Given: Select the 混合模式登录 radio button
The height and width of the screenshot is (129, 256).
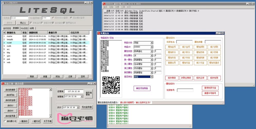Looking at the screenshot, I should point(71,18).
